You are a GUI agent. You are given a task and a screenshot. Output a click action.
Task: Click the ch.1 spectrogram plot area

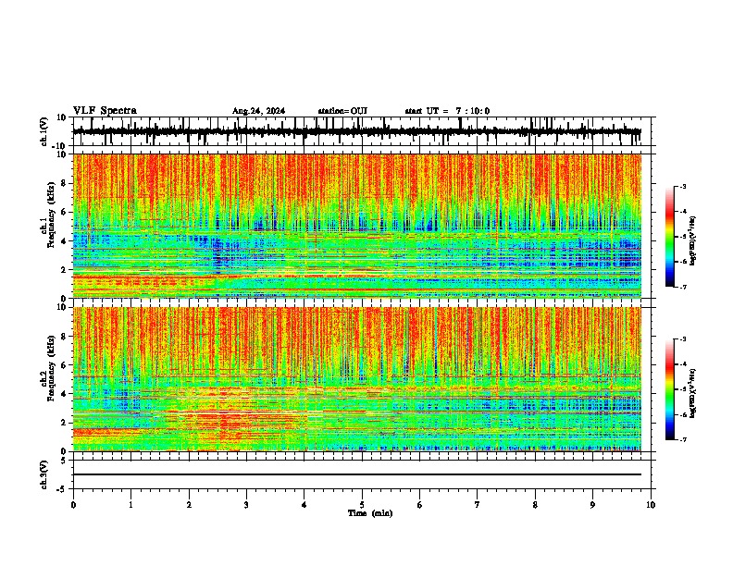(356, 226)
